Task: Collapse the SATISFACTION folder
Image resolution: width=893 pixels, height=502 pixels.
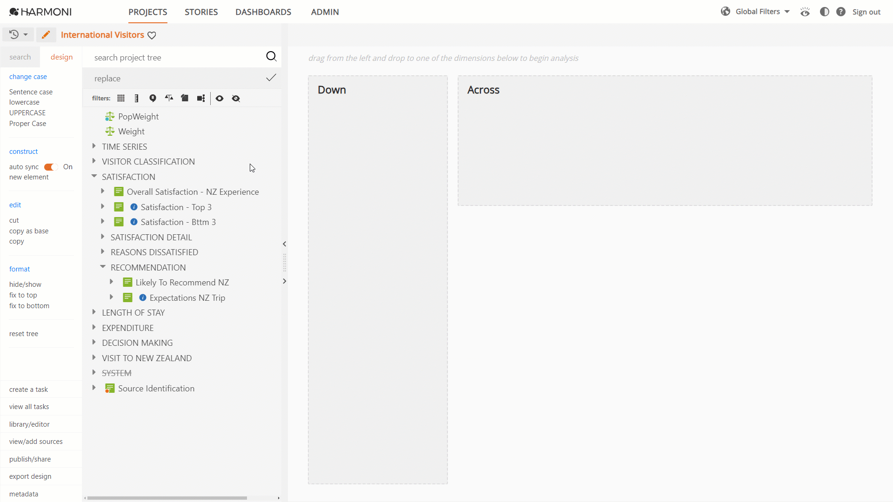Action: [x=94, y=176]
